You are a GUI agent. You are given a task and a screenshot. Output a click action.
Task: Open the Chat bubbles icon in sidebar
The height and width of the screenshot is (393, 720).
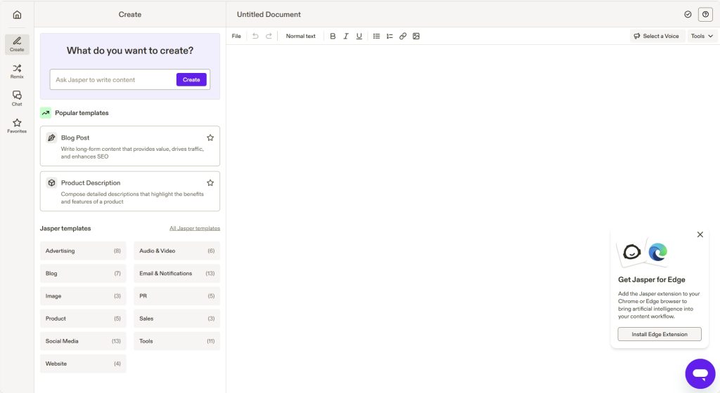[x=17, y=98]
